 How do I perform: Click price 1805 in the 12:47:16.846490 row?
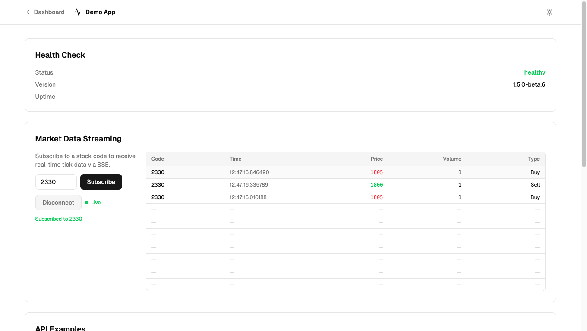[376, 172]
